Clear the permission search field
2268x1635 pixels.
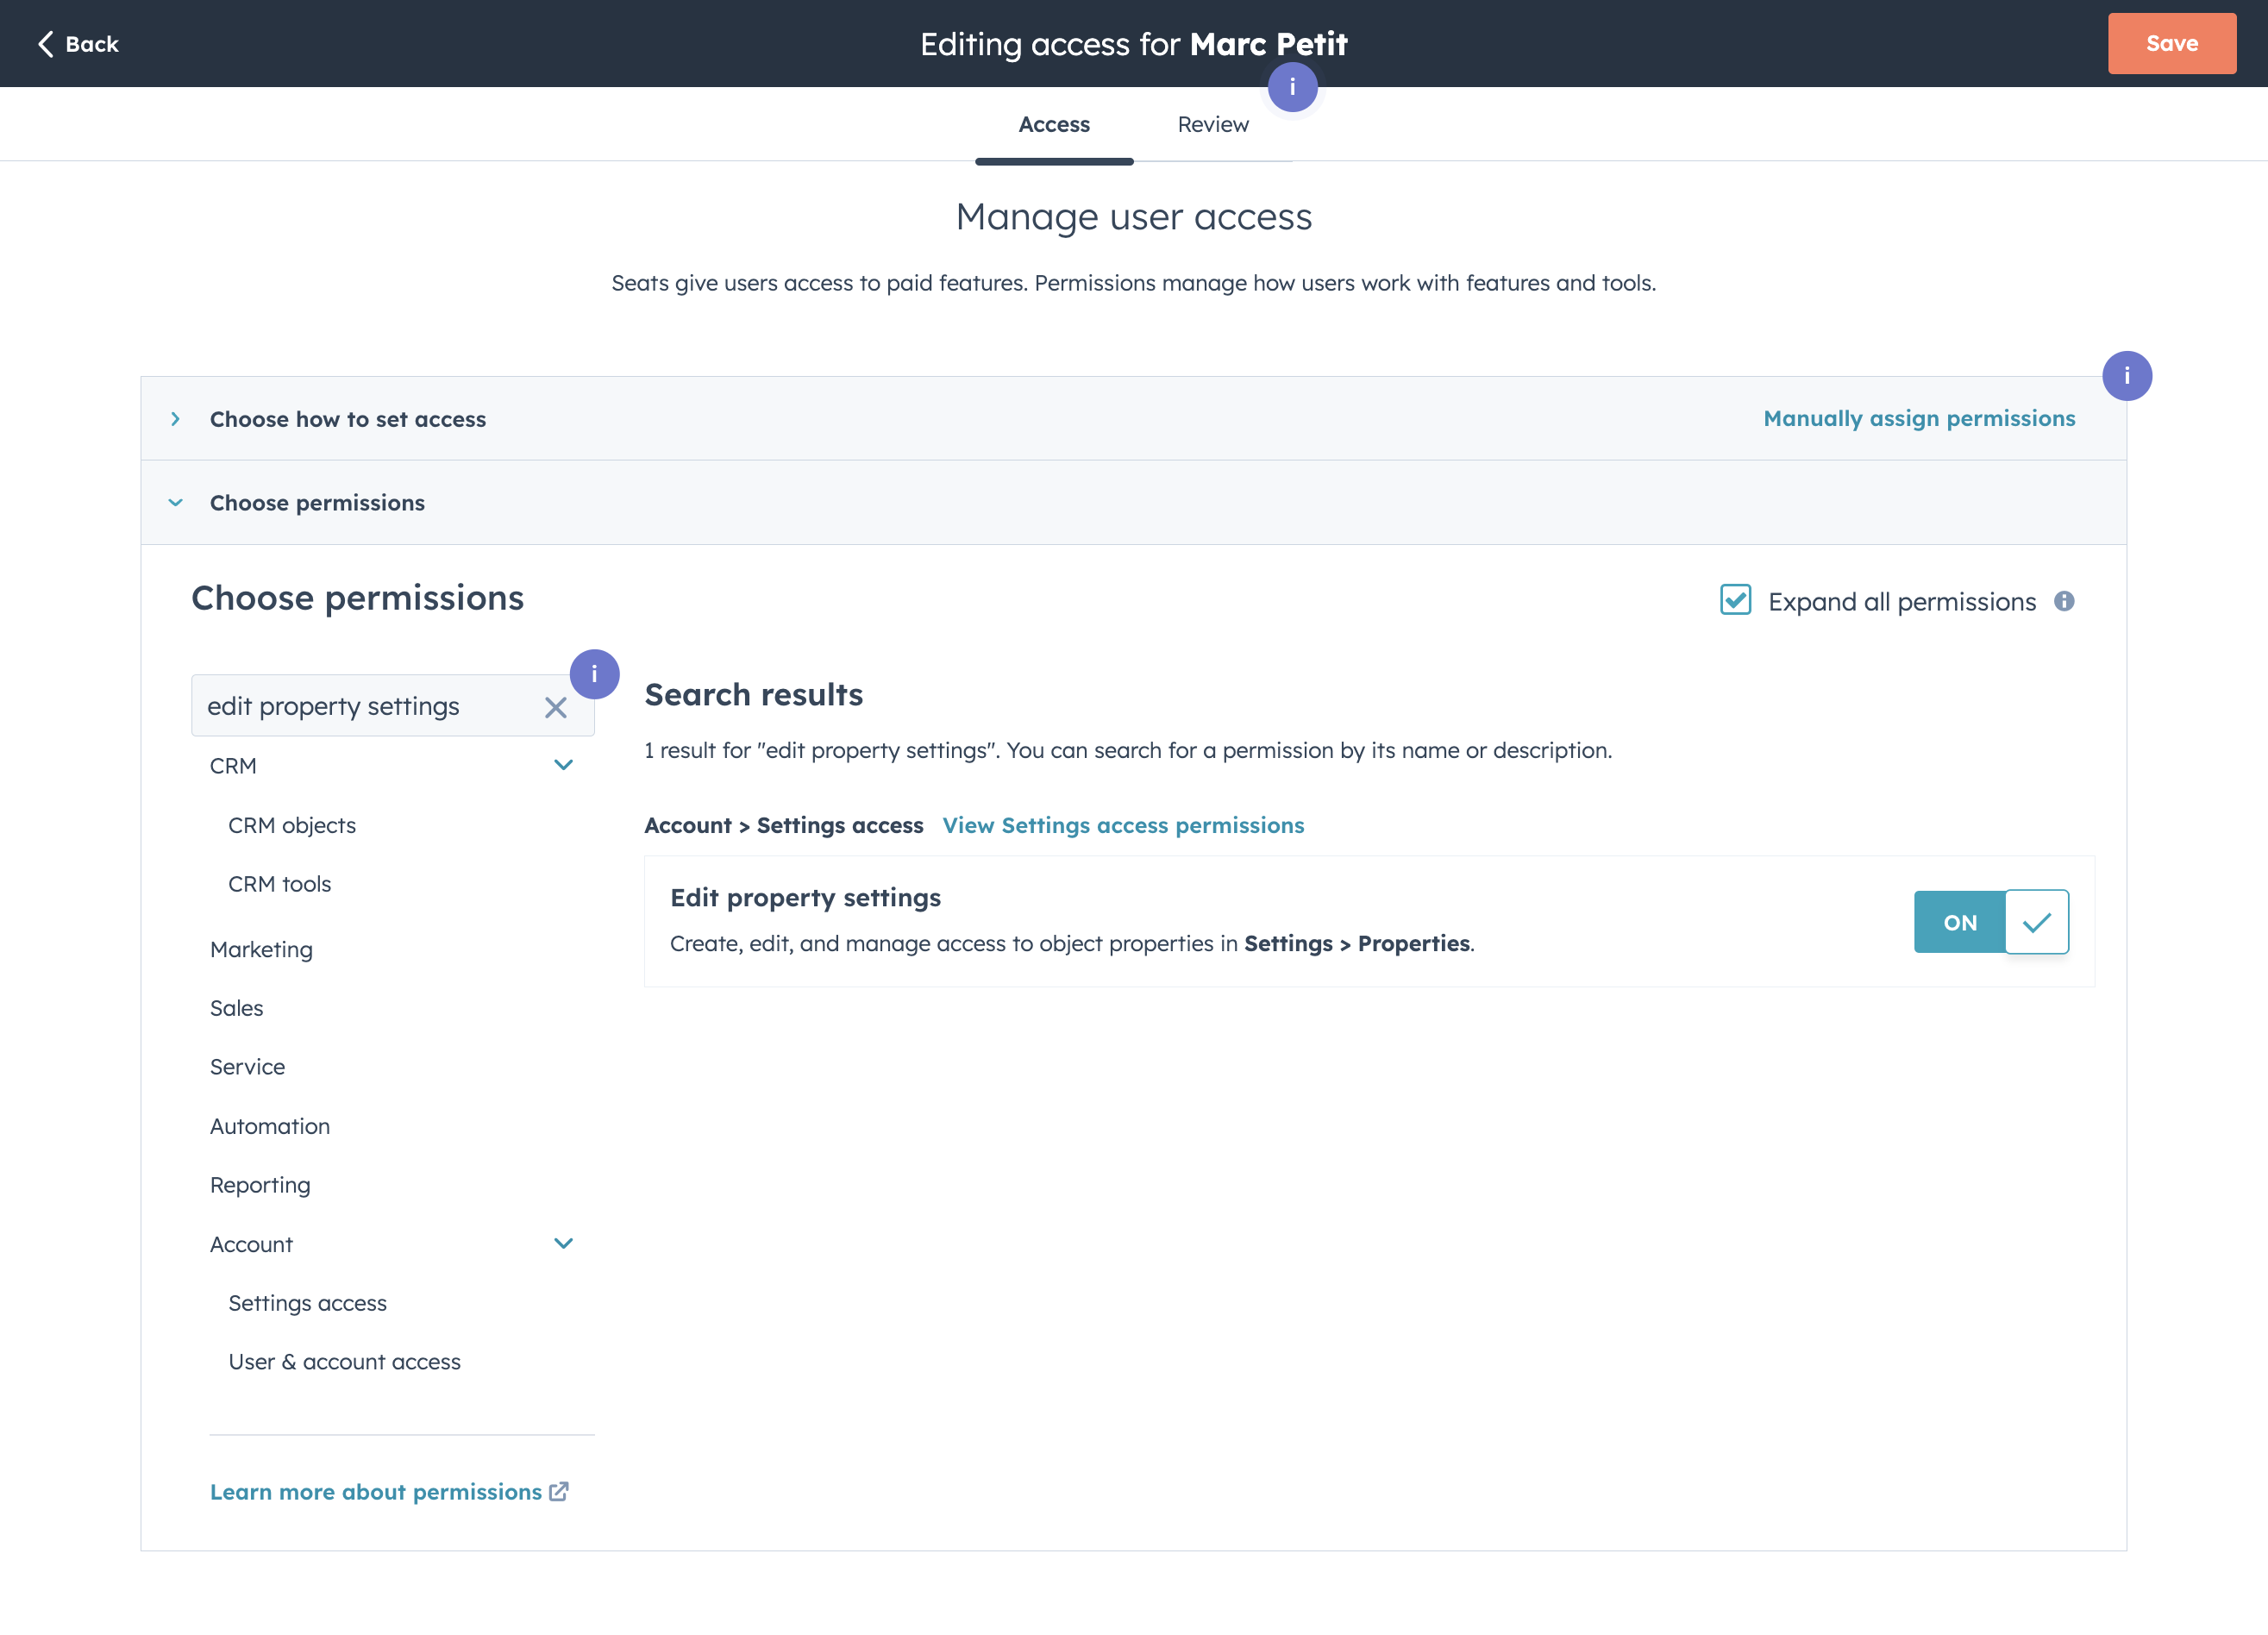point(555,707)
